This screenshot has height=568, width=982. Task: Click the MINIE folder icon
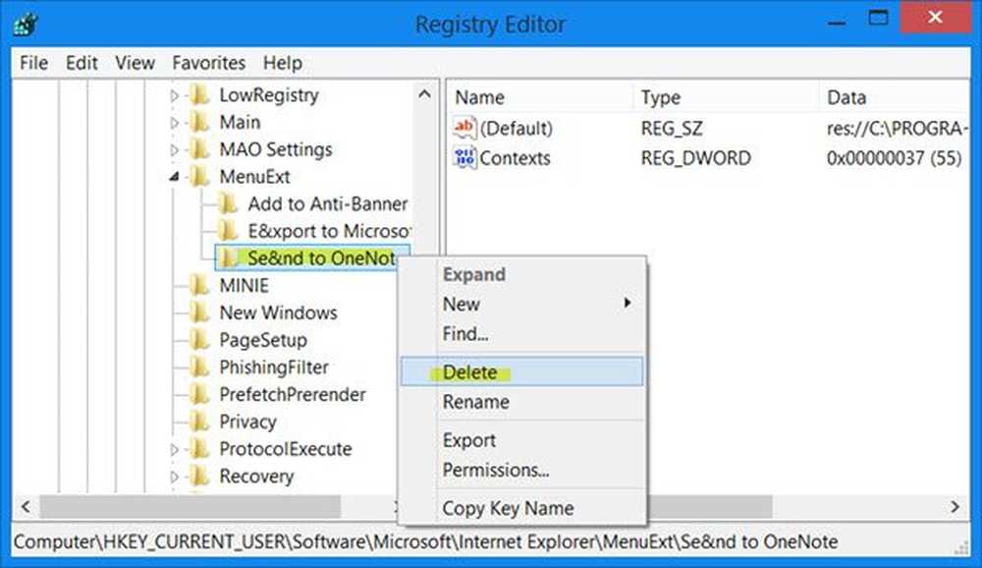click(199, 285)
